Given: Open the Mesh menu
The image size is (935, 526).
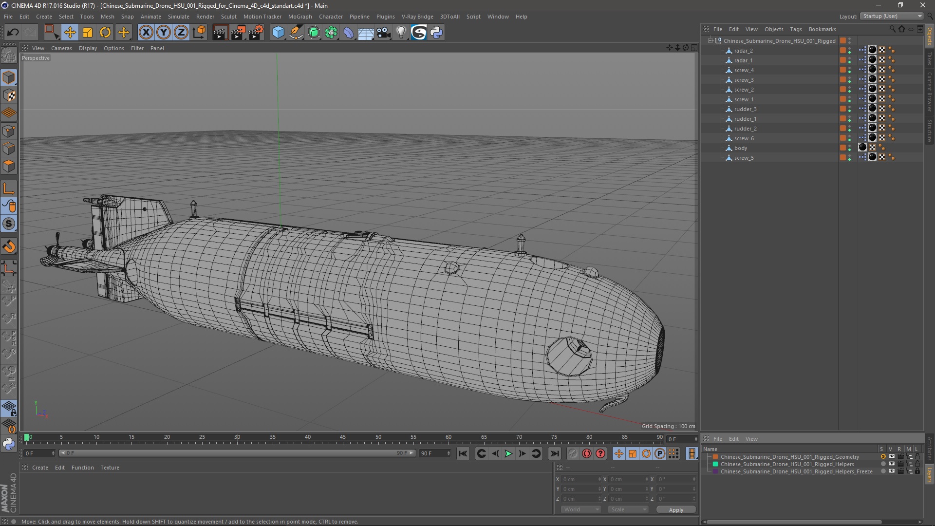Looking at the screenshot, I should [x=107, y=17].
